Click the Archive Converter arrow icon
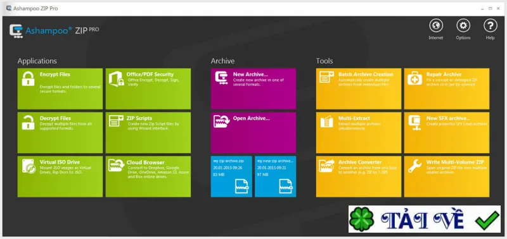 click(x=326, y=166)
